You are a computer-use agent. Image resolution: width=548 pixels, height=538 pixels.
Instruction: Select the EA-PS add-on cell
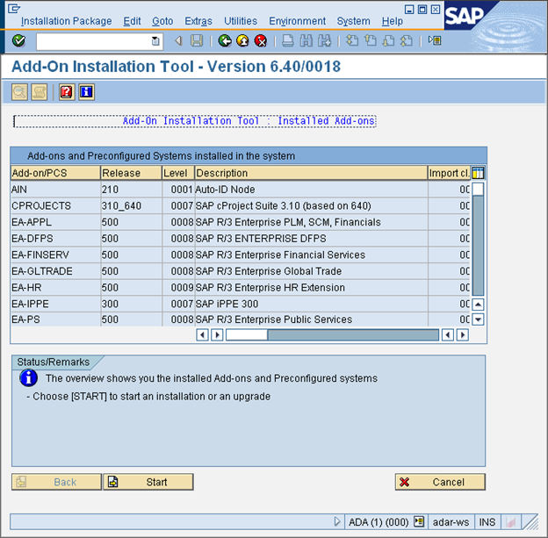point(55,319)
